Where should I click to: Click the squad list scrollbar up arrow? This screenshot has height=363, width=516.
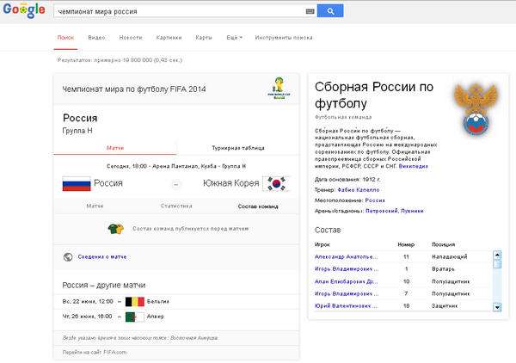(497, 255)
